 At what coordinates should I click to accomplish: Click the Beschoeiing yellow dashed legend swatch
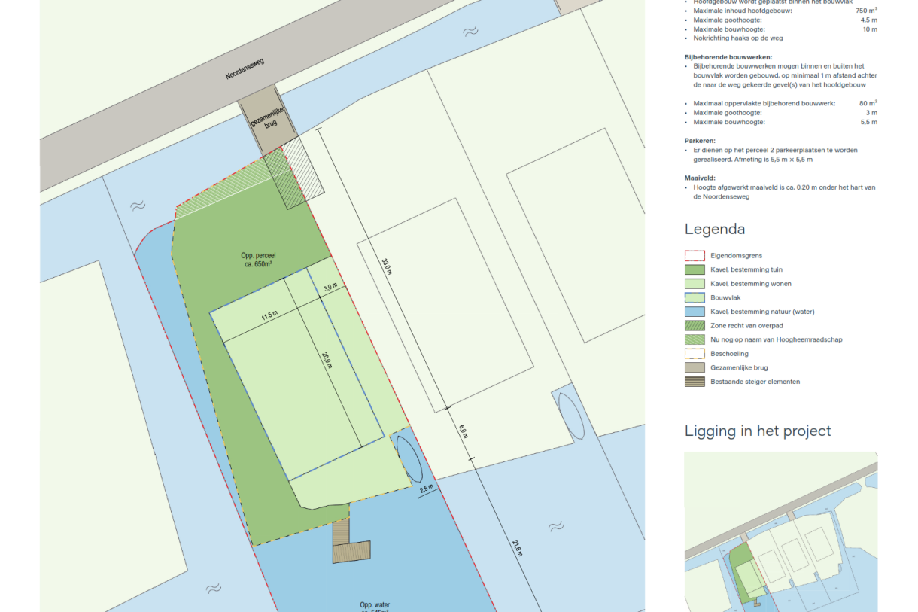[x=694, y=354]
